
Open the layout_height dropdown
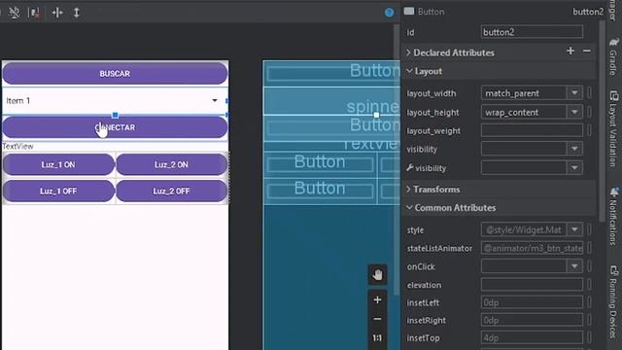click(x=574, y=113)
